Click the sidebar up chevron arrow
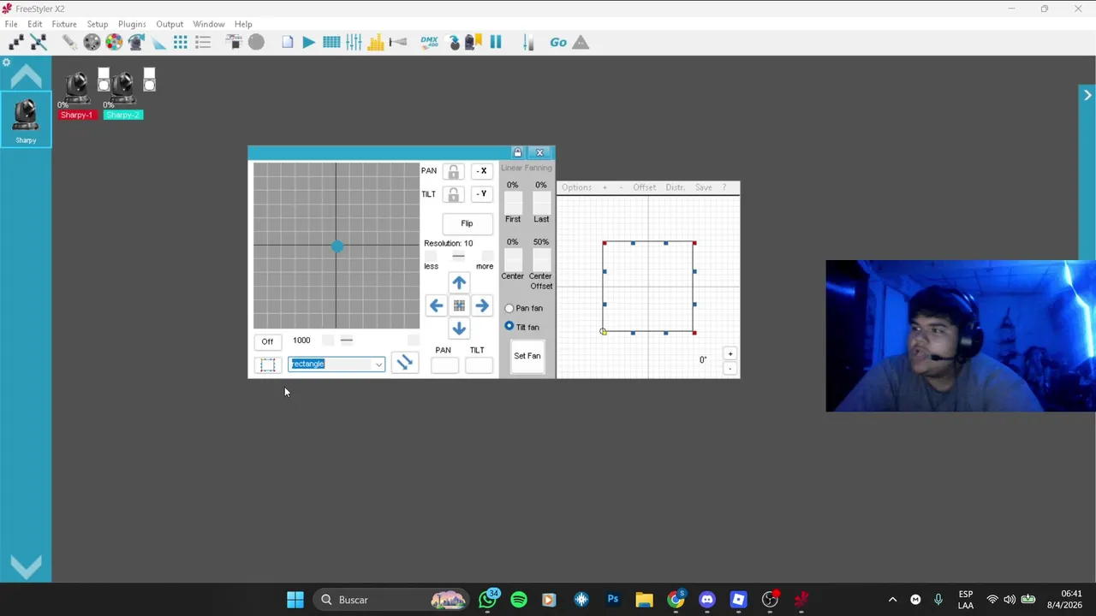This screenshot has height=616, width=1096. (x=26, y=77)
